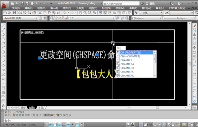Toggle Polar Tracking in status bar
The width and height of the screenshot is (198, 127).
(50, 125)
